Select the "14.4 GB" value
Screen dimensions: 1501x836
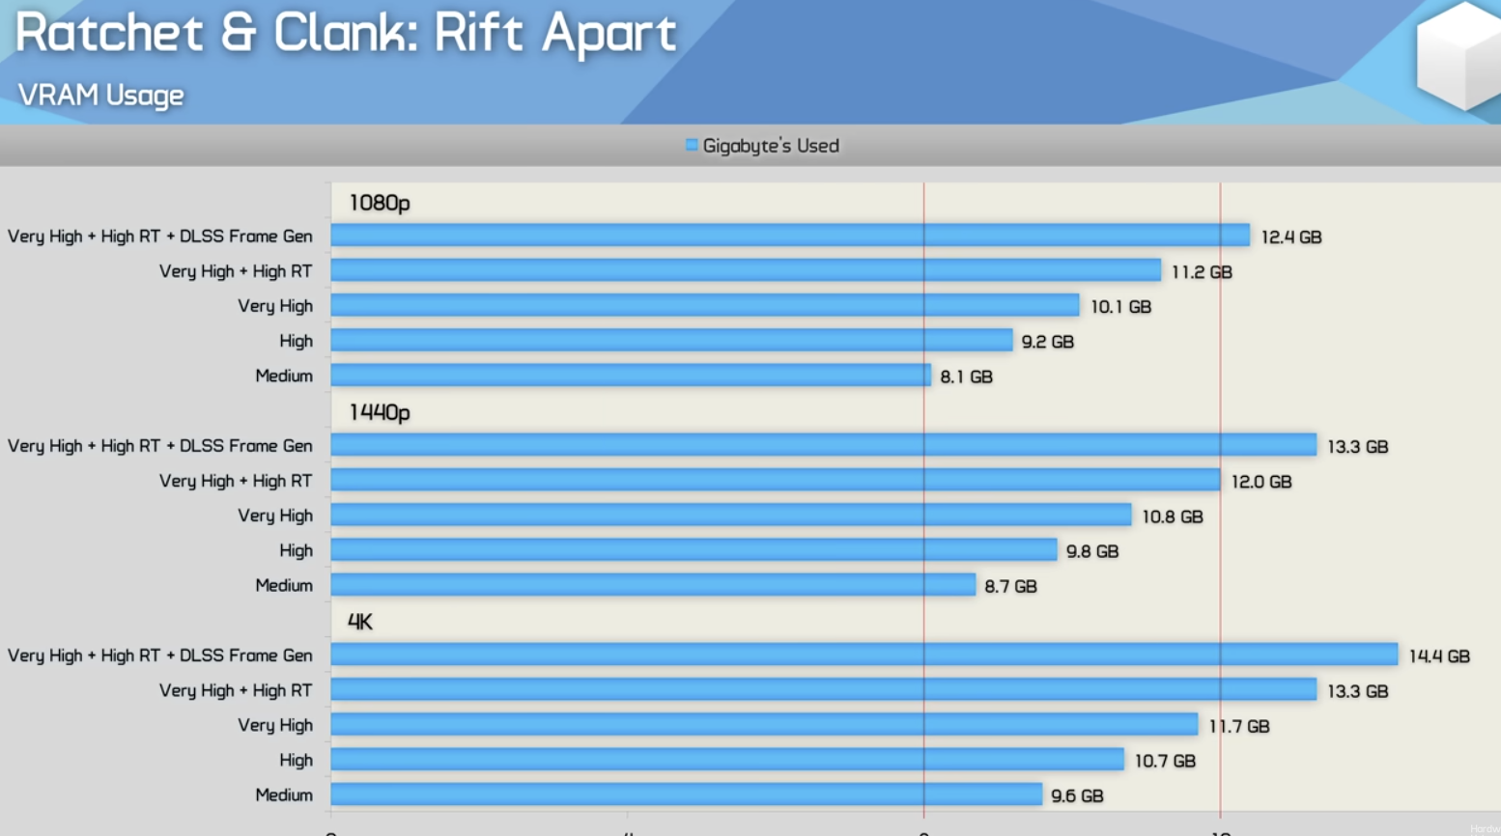point(1439,656)
